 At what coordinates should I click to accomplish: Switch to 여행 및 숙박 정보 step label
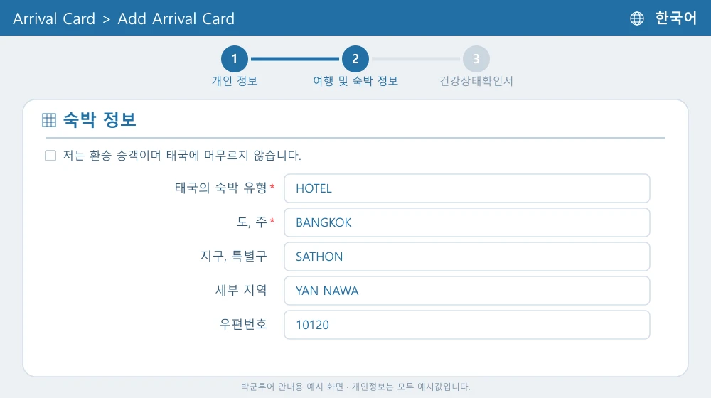tap(355, 81)
